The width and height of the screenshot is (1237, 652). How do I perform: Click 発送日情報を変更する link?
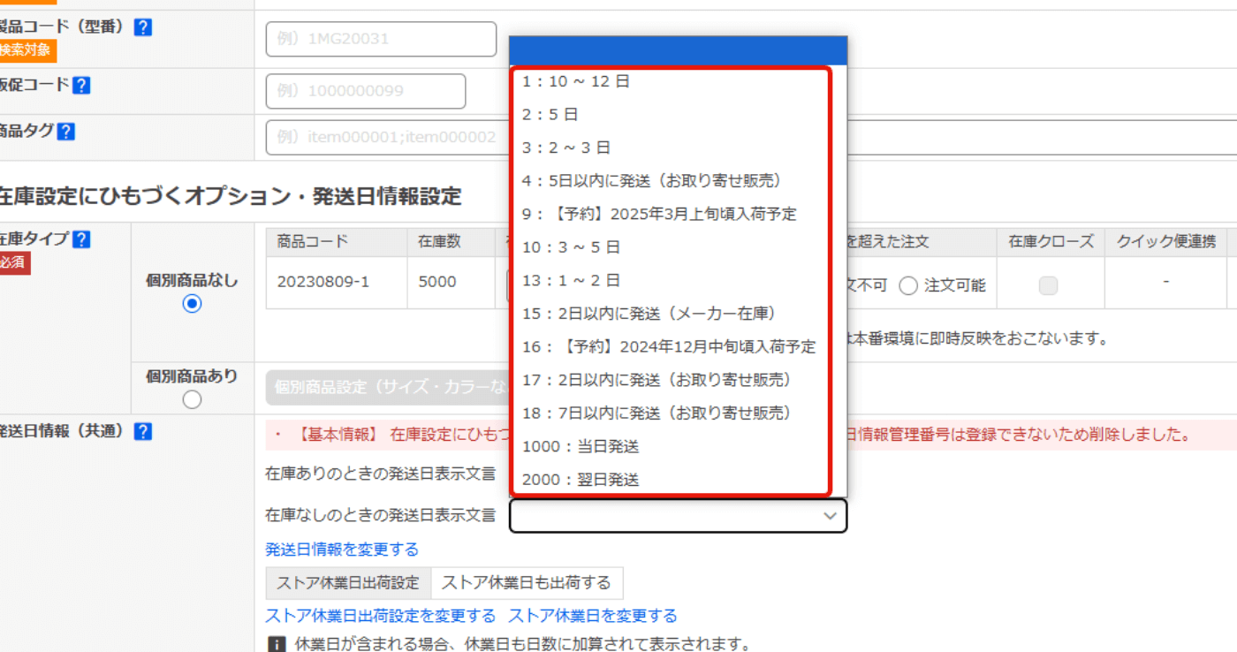[342, 550]
